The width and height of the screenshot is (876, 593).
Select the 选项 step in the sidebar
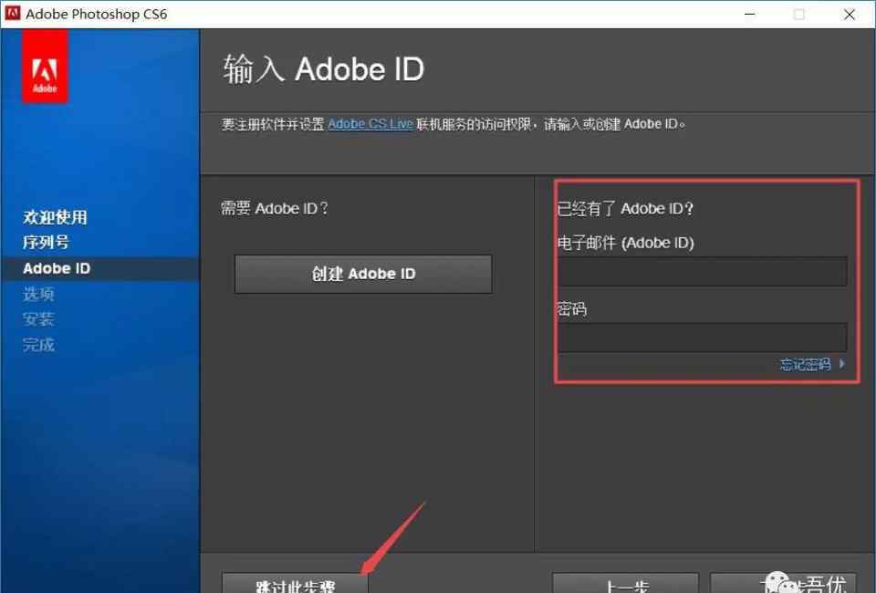pyautogui.click(x=38, y=294)
